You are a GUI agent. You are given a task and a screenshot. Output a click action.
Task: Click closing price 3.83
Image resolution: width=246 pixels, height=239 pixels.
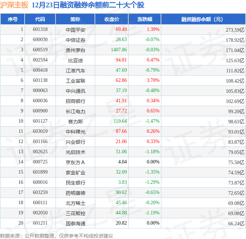(122, 182)
